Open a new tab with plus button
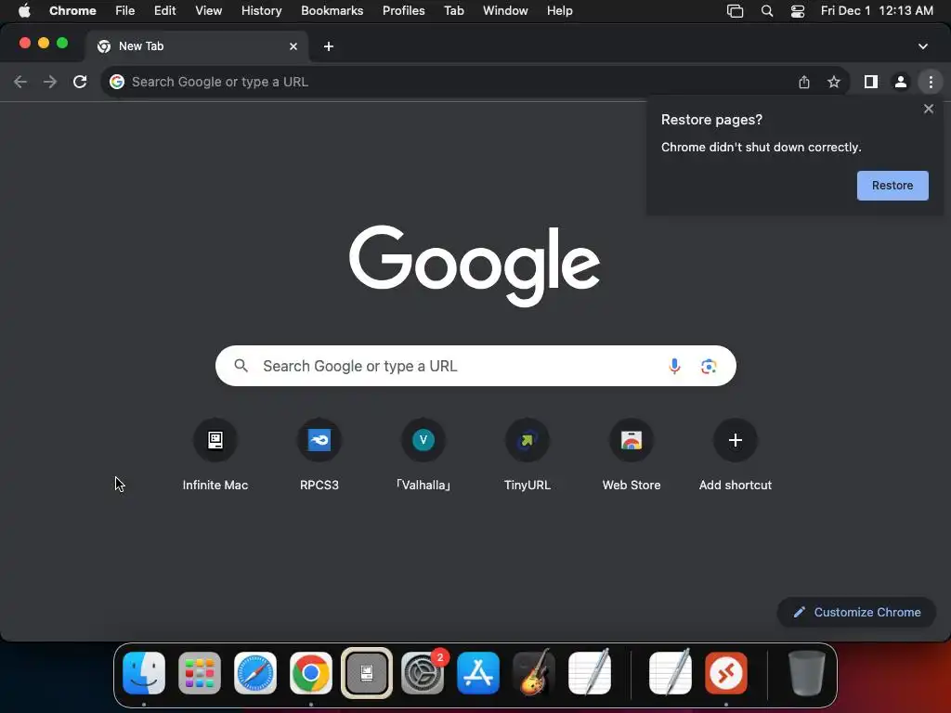The image size is (951, 713). pos(329,46)
